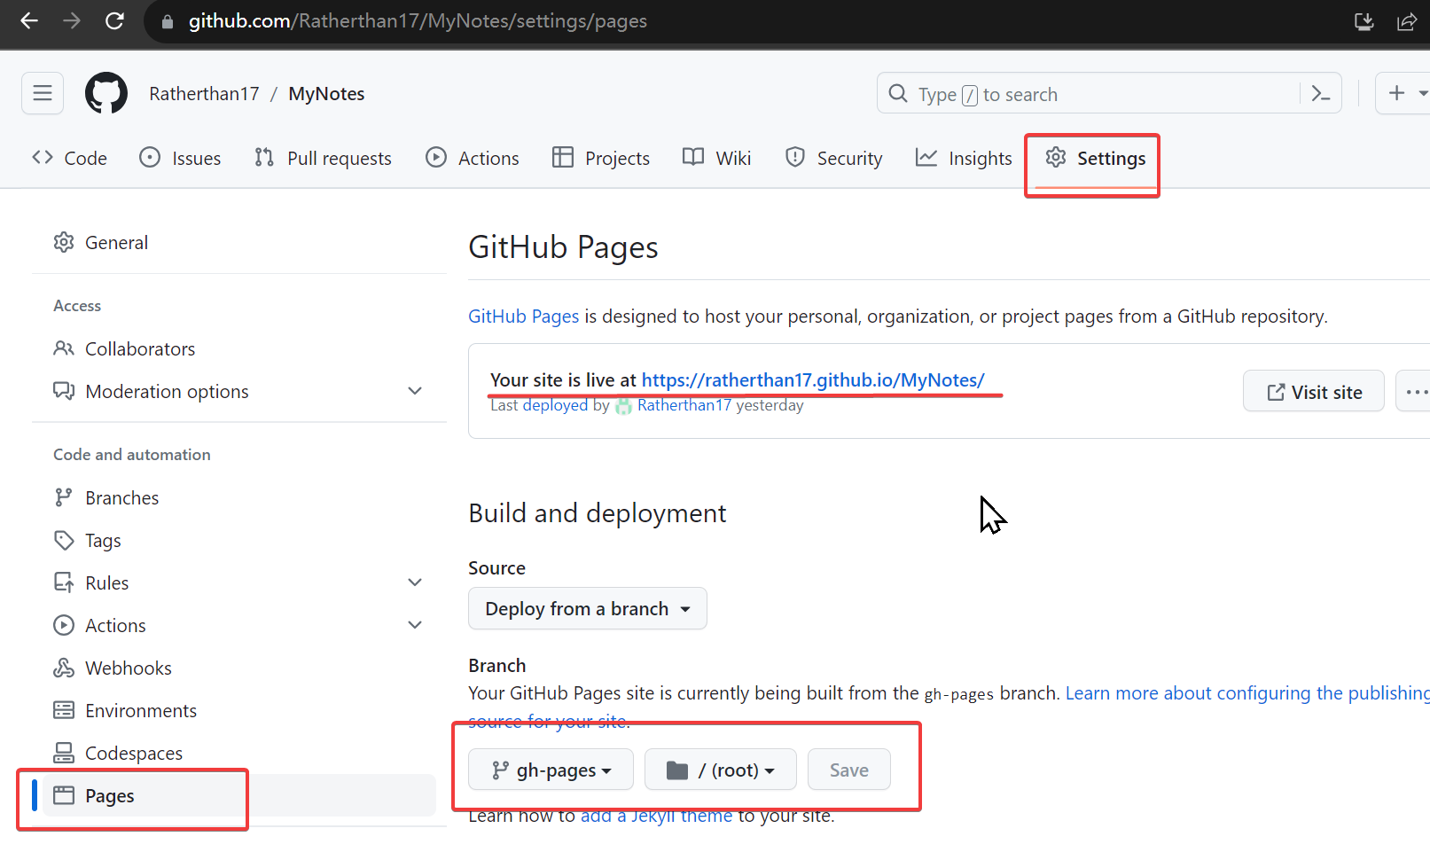The height and width of the screenshot is (852, 1430).
Task: Click the address bar URL
Action: coord(418,20)
